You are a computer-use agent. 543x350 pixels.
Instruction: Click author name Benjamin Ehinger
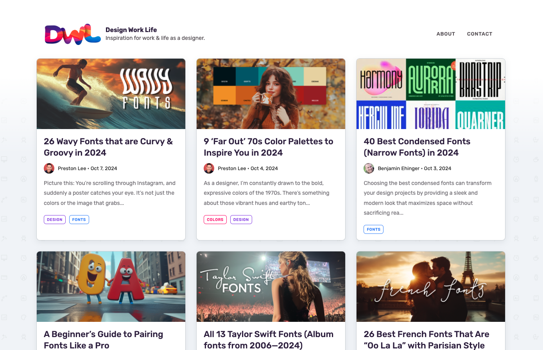[x=399, y=169]
